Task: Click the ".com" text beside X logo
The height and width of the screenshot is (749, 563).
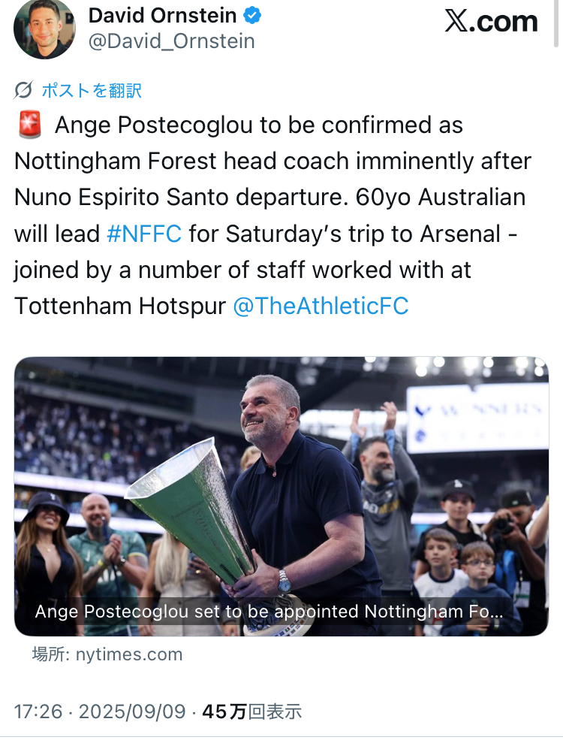Action: pyautogui.click(x=506, y=21)
